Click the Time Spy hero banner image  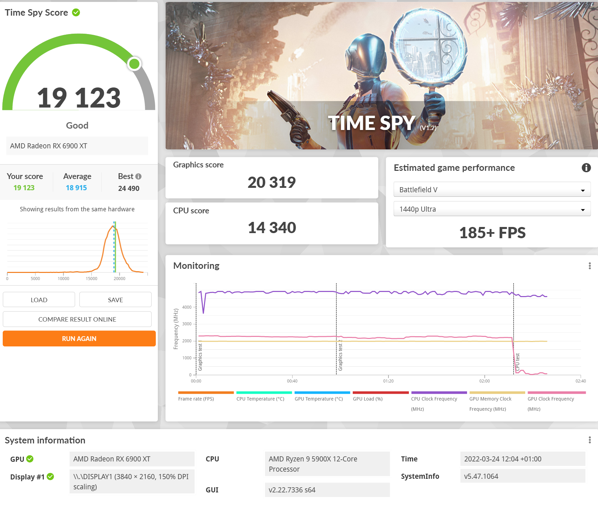pos(382,76)
